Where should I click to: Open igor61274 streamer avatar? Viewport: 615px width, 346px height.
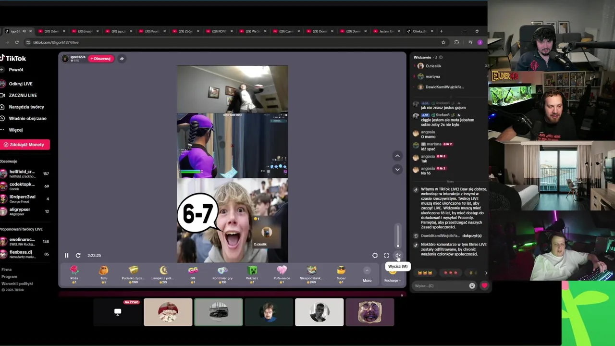pos(65,59)
